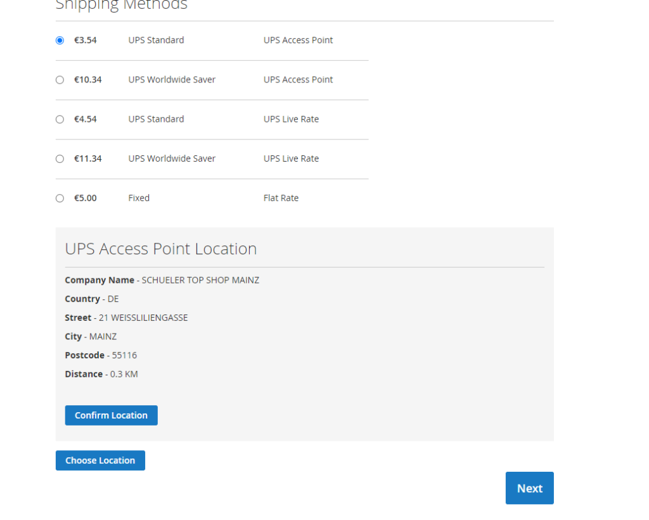Open the Choose Location button

click(101, 460)
